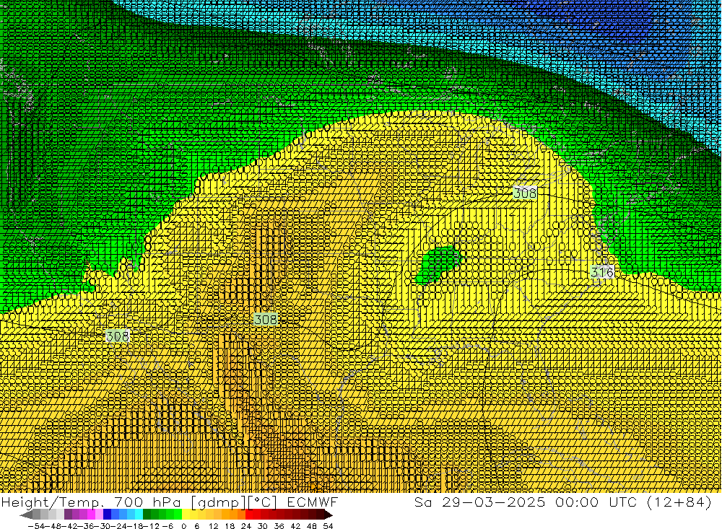Pick the bright magenta legend swatch

point(91,515)
